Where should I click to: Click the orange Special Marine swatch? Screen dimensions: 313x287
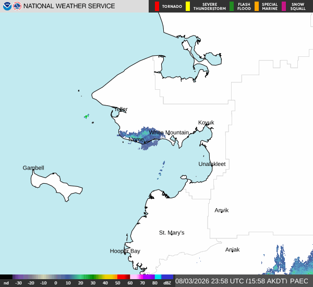[x=257, y=6]
